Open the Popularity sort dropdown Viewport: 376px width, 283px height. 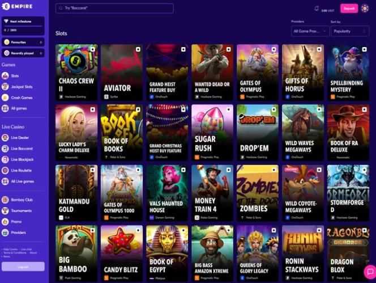pos(349,31)
